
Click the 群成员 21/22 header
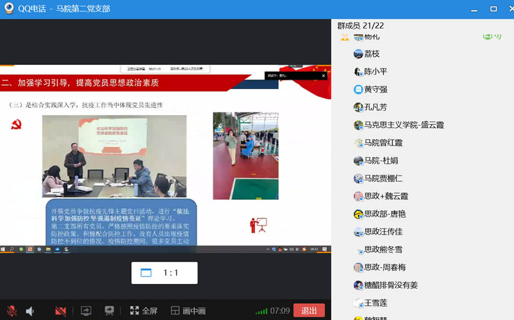click(361, 26)
